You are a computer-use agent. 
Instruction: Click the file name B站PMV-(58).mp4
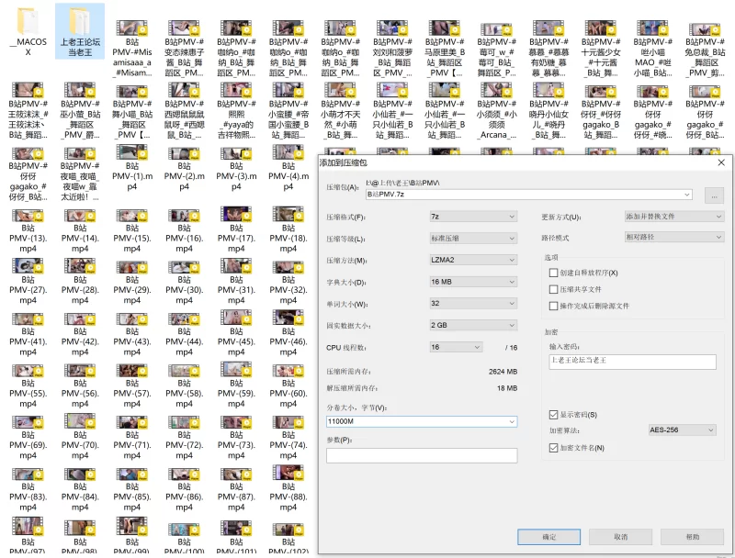point(184,393)
